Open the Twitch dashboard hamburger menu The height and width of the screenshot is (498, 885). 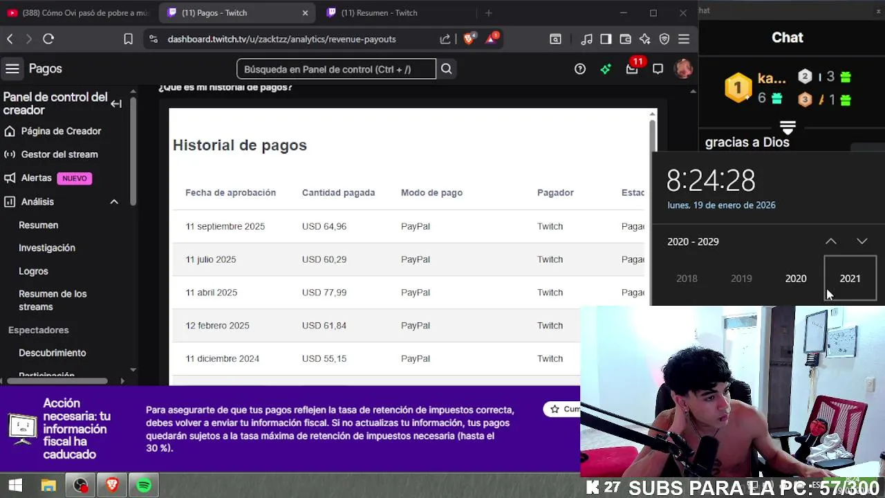point(12,68)
